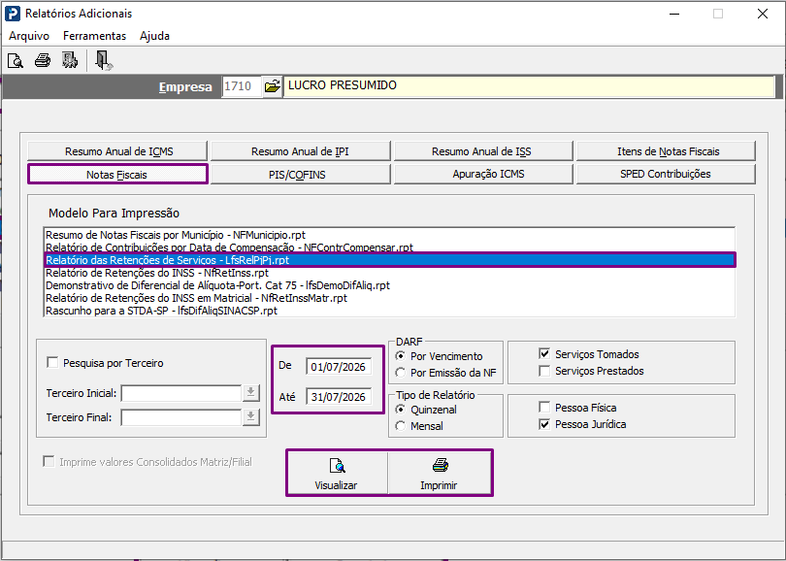Open the Arquivo menu
The image size is (786, 561).
tap(29, 36)
